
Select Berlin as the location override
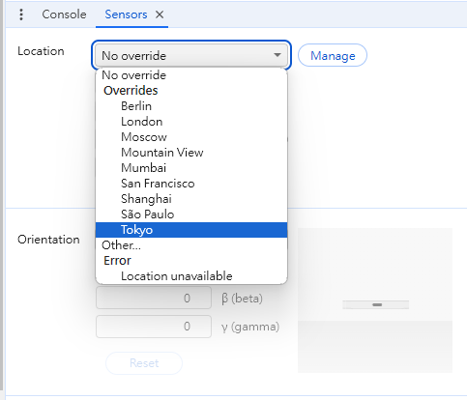(191, 106)
